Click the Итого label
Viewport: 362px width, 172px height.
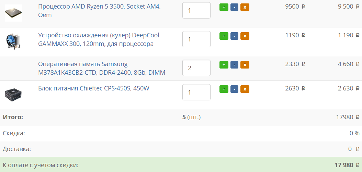(13, 117)
